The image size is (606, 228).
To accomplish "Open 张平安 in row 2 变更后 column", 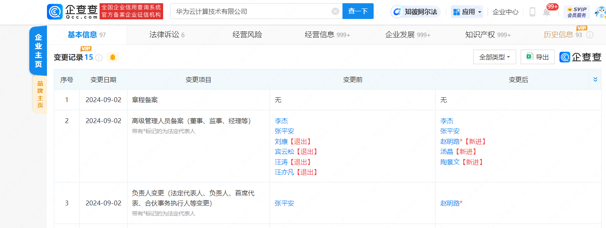I will click(x=450, y=131).
